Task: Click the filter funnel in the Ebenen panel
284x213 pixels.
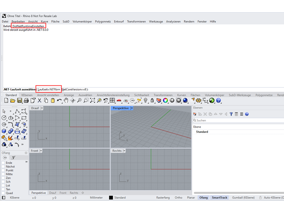Action: pos(231,114)
